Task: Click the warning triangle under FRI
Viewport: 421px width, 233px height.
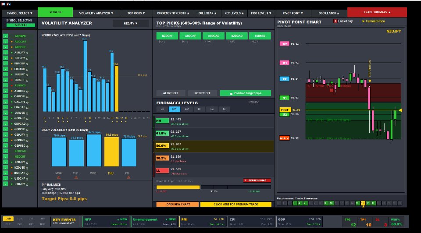Action: click(x=128, y=177)
